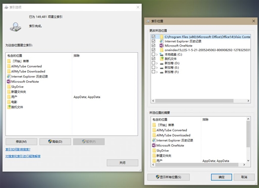Click right scroll arrow of 更改所选位置 tree

tap(248, 101)
